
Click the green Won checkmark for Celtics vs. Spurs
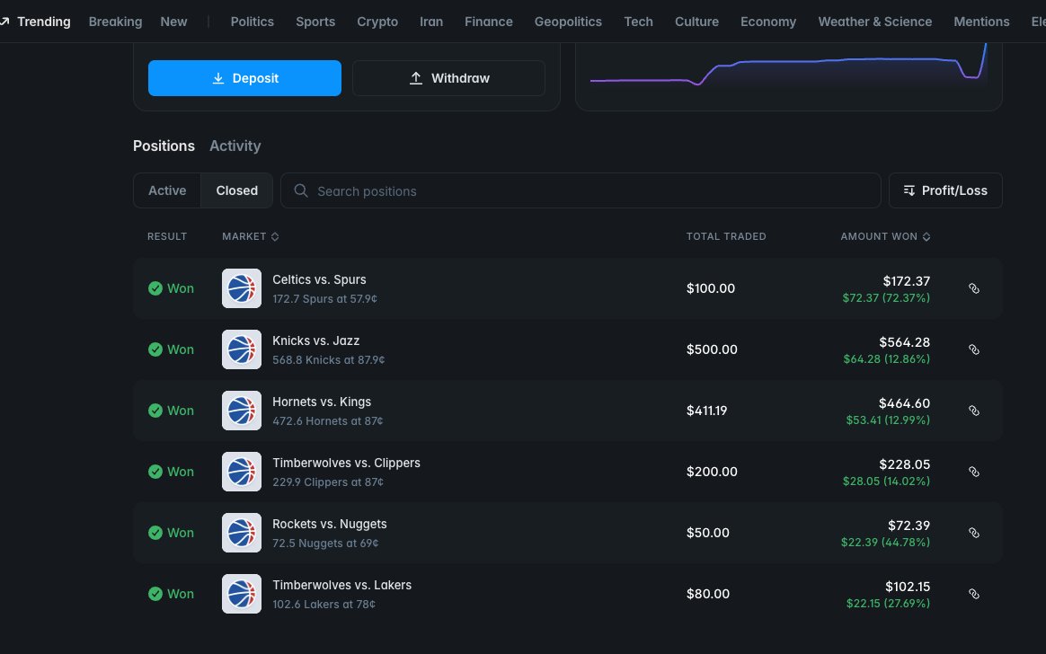click(x=155, y=288)
